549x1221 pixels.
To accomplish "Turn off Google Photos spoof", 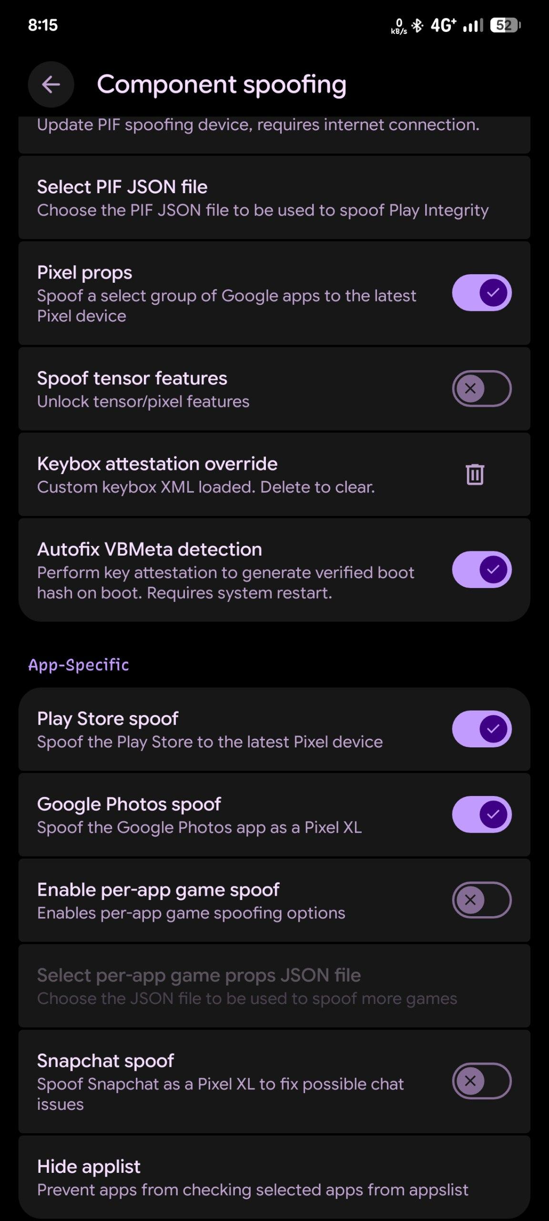I will pos(481,814).
